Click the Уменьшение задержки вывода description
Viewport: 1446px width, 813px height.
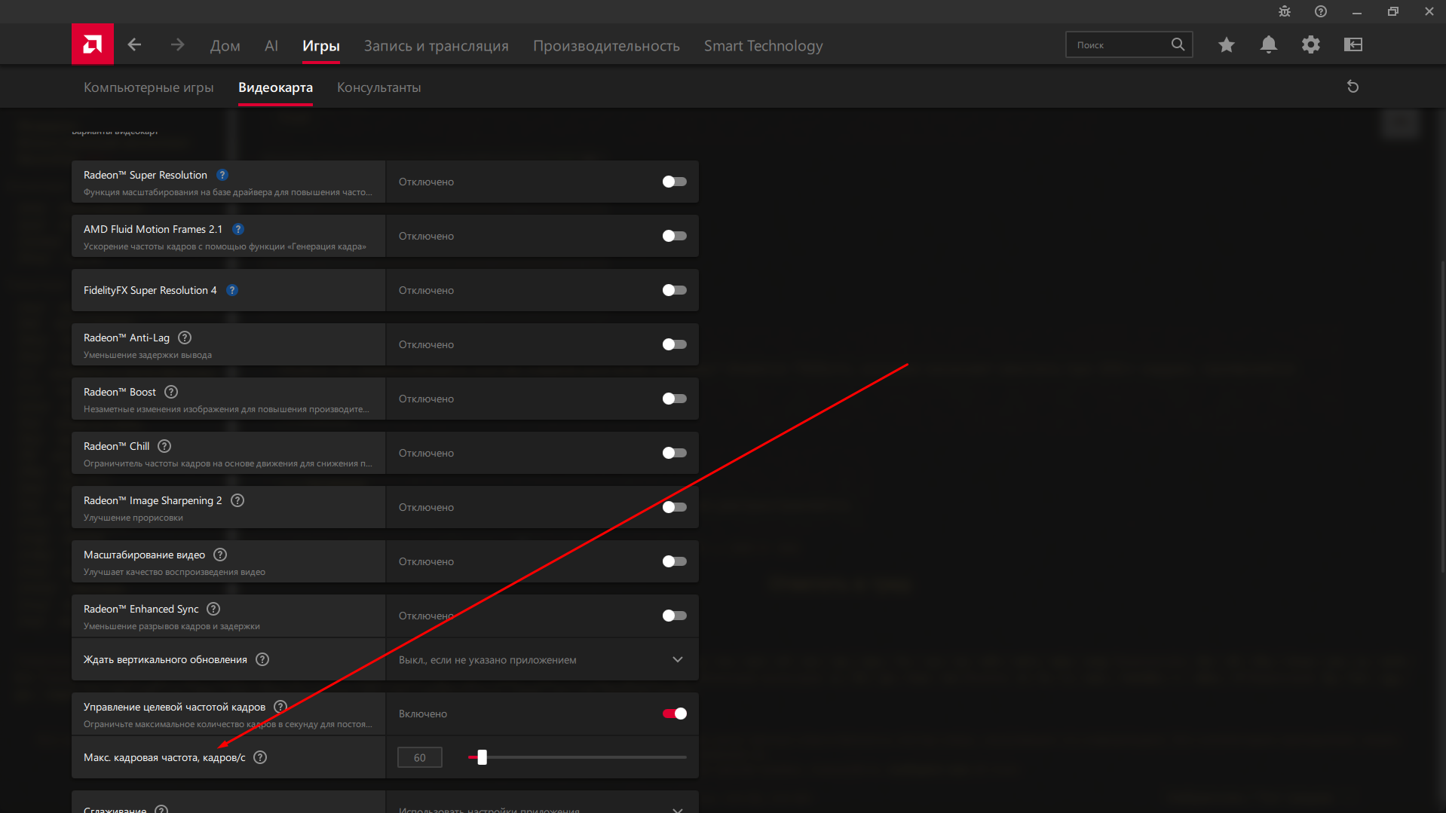point(148,355)
